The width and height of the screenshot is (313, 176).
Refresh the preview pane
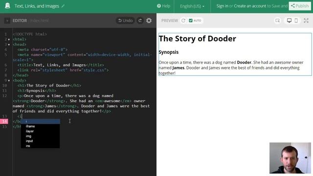[x=183, y=21]
